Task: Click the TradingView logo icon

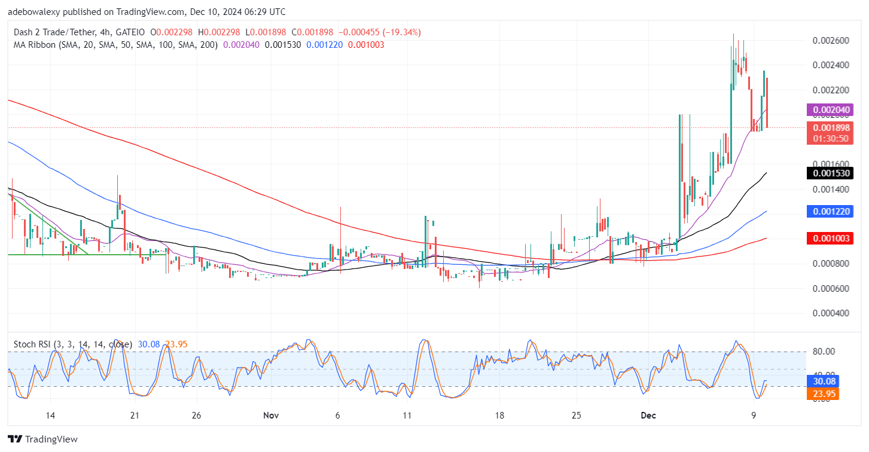Action: click(x=15, y=439)
